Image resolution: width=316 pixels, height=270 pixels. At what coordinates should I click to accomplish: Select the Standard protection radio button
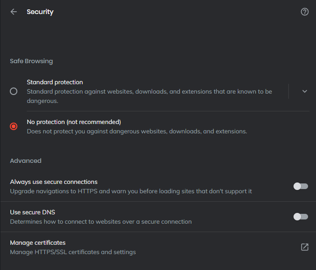[14, 91]
